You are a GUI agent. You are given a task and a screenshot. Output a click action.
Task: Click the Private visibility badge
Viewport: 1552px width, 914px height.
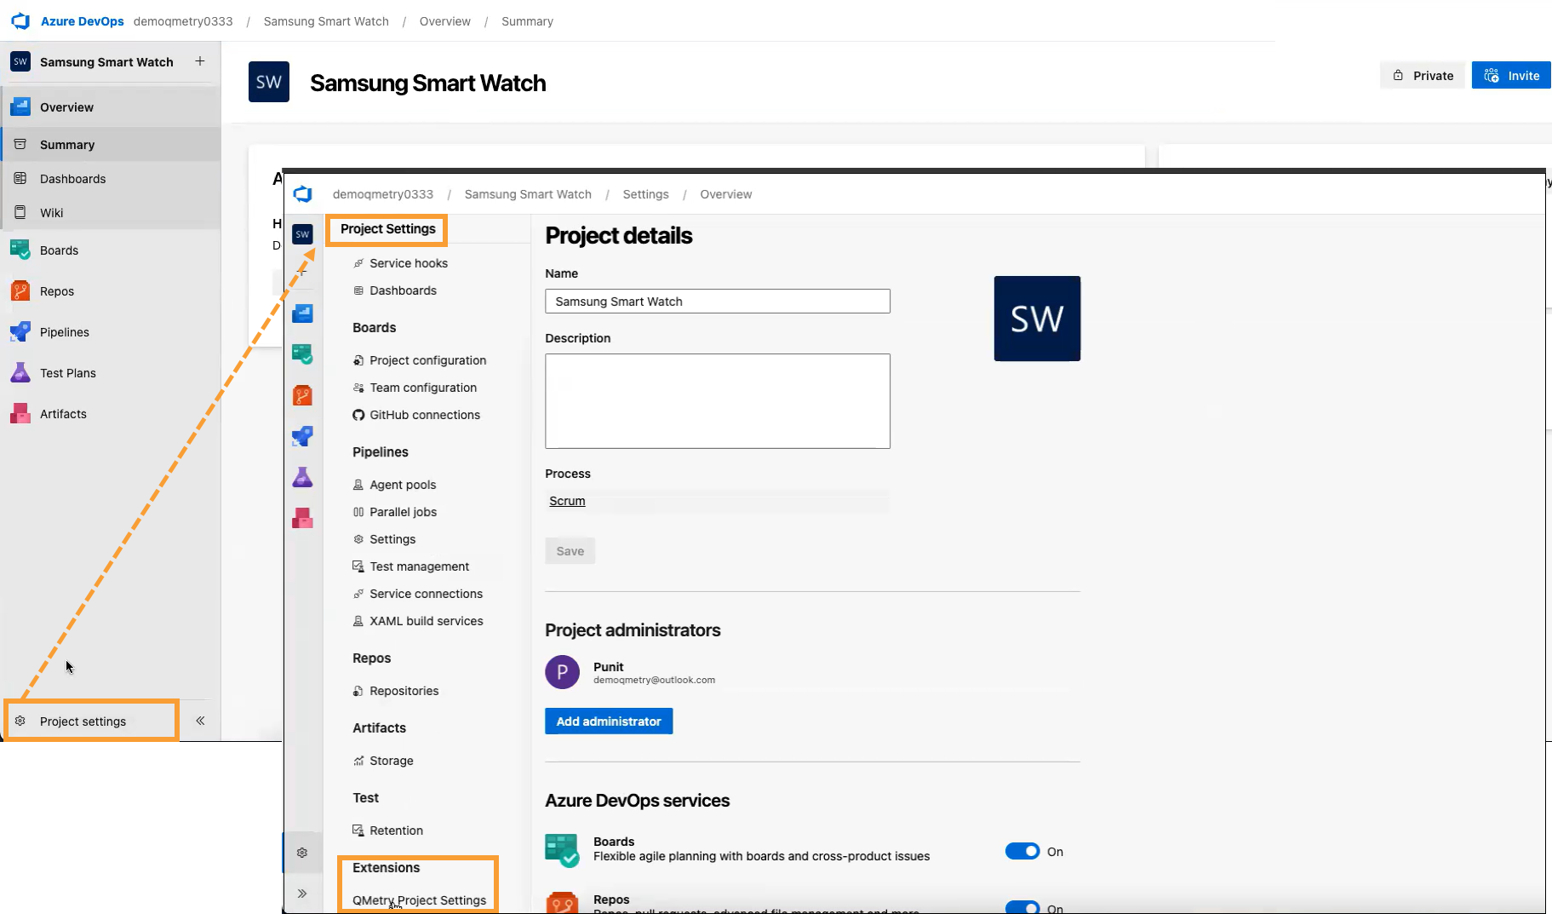click(x=1422, y=75)
